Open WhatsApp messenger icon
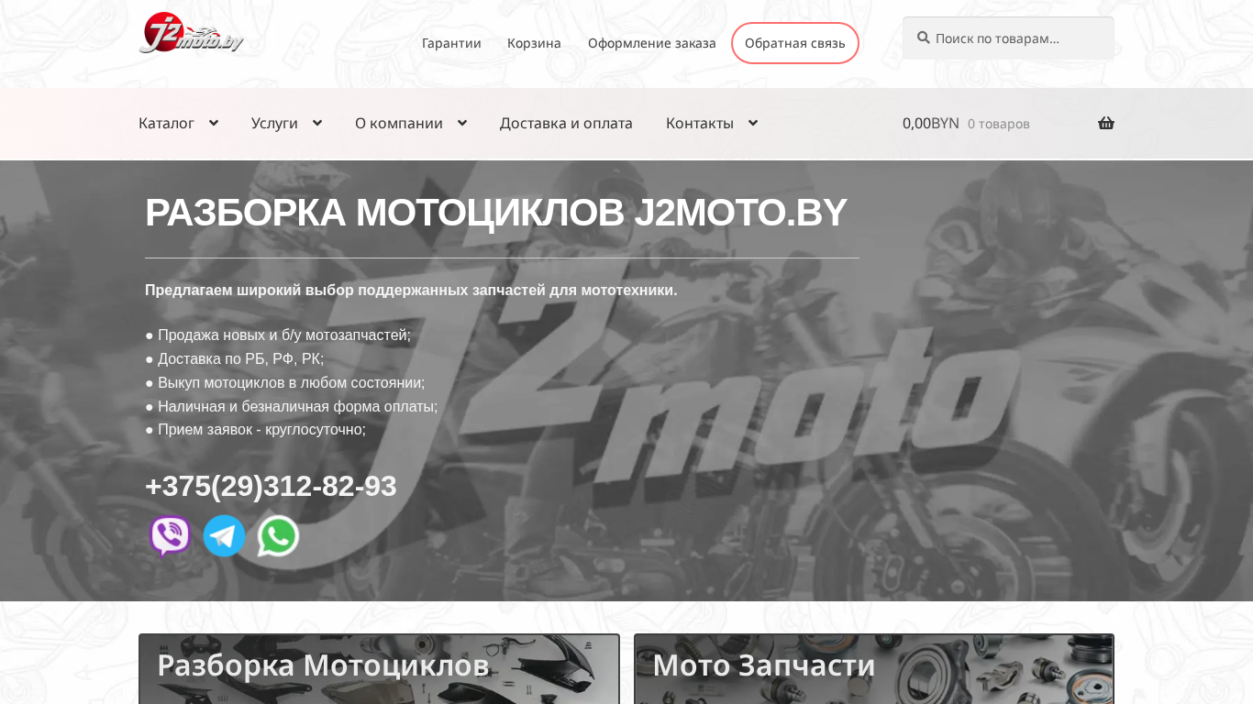This screenshot has width=1253, height=704. coord(278,536)
